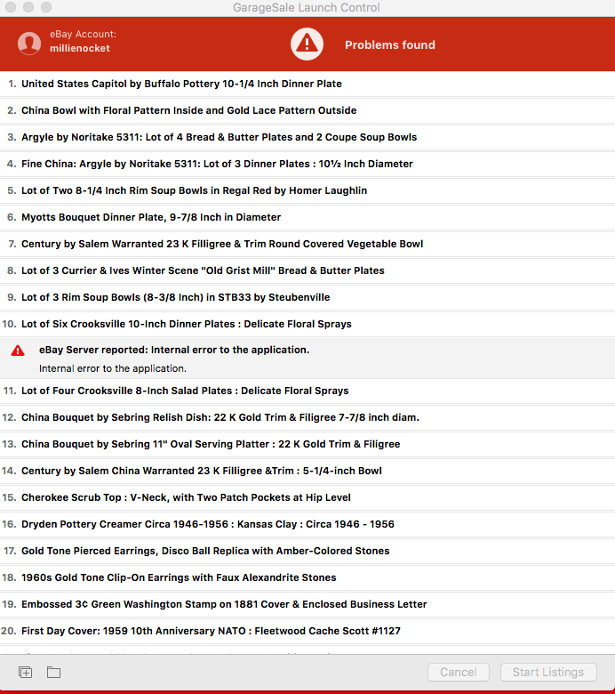The height and width of the screenshot is (694, 615).
Task: Click the eBay Server reported error message
Action: [174, 350]
